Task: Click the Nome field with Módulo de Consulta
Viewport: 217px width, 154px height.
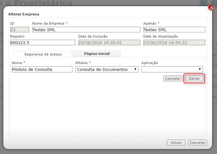Action: click(42, 69)
